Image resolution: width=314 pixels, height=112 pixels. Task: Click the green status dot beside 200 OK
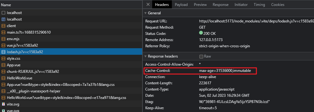click(201, 33)
